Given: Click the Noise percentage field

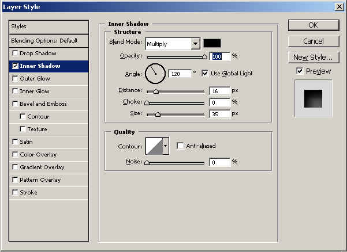Looking at the screenshot, I should (x=220, y=162).
